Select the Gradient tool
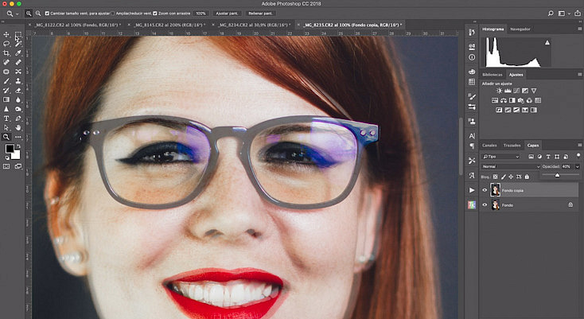 tap(6, 99)
